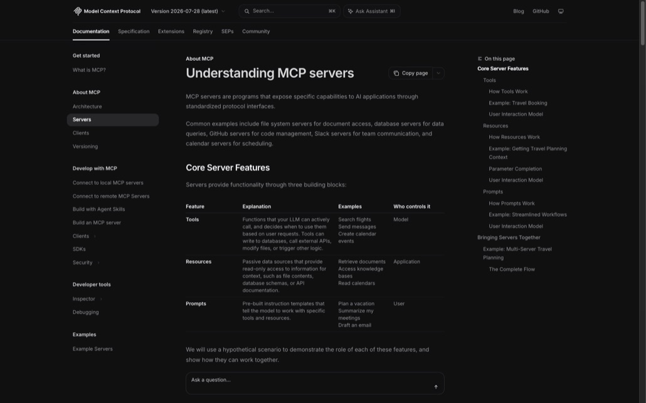Screen dimensions: 646x403
Task: Switch to the Documentation tab
Action: (91, 31)
